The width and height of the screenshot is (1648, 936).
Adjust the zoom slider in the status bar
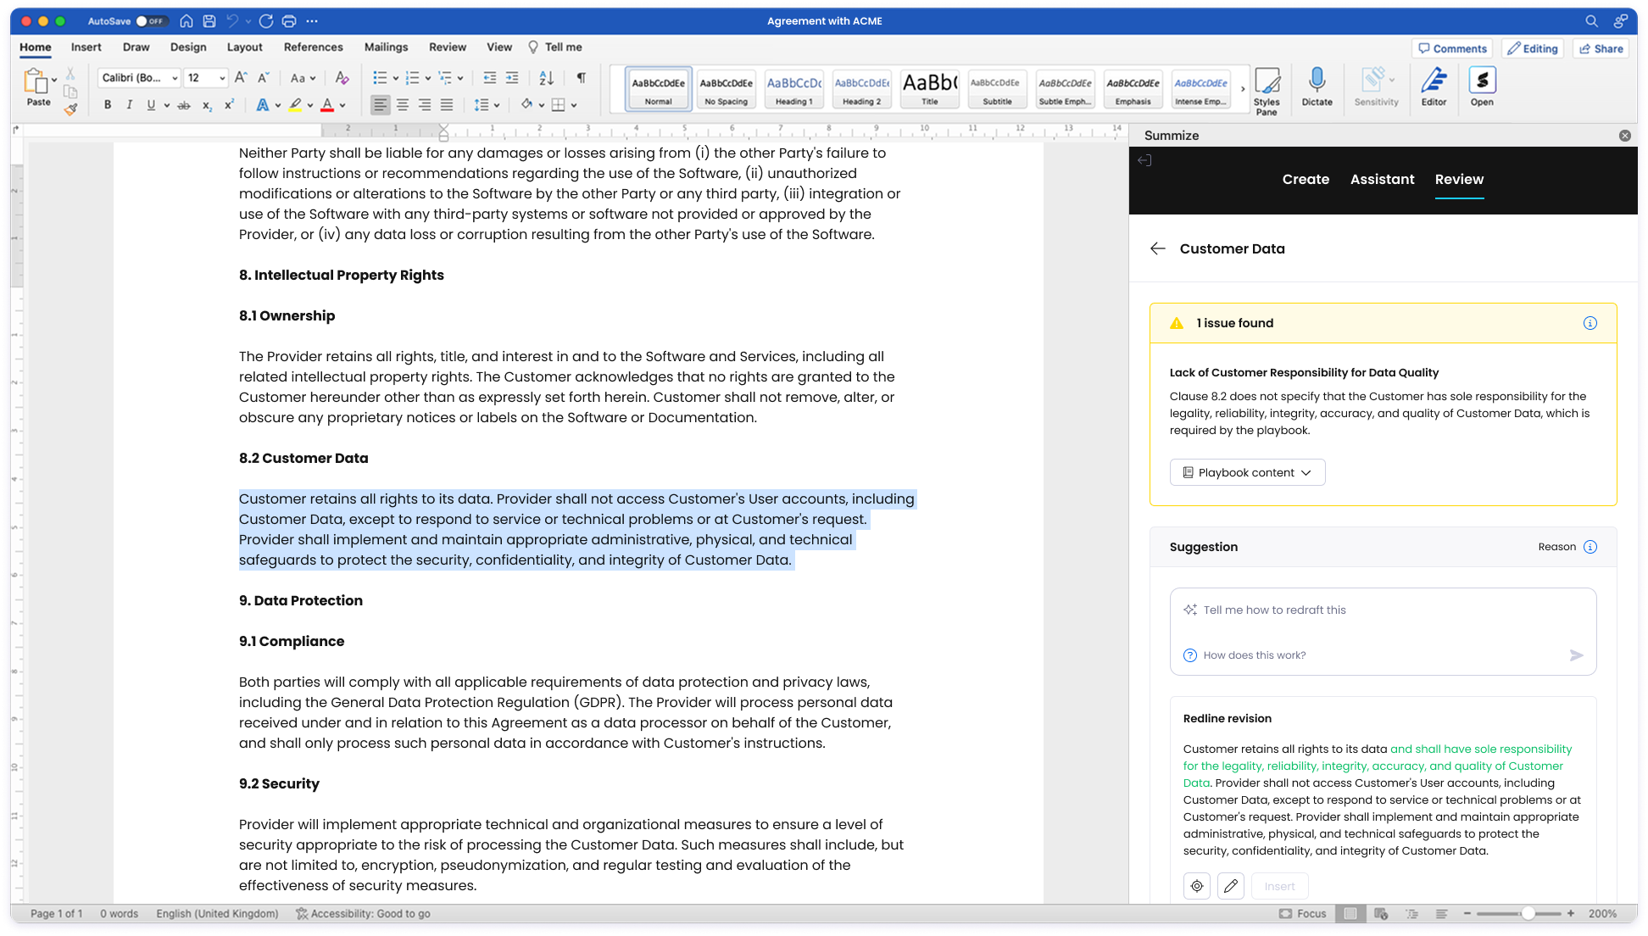pyautogui.click(x=1528, y=913)
